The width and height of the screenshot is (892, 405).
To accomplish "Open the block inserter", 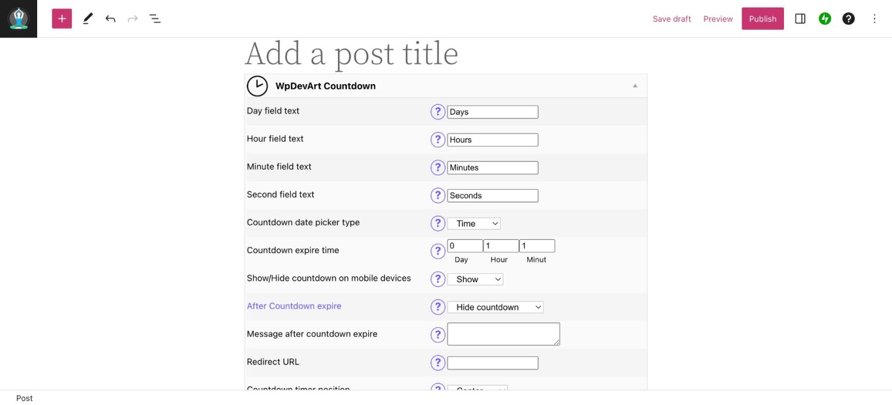I will coord(62,18).
